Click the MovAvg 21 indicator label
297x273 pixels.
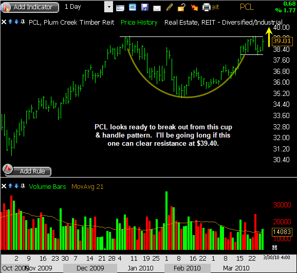87,187
